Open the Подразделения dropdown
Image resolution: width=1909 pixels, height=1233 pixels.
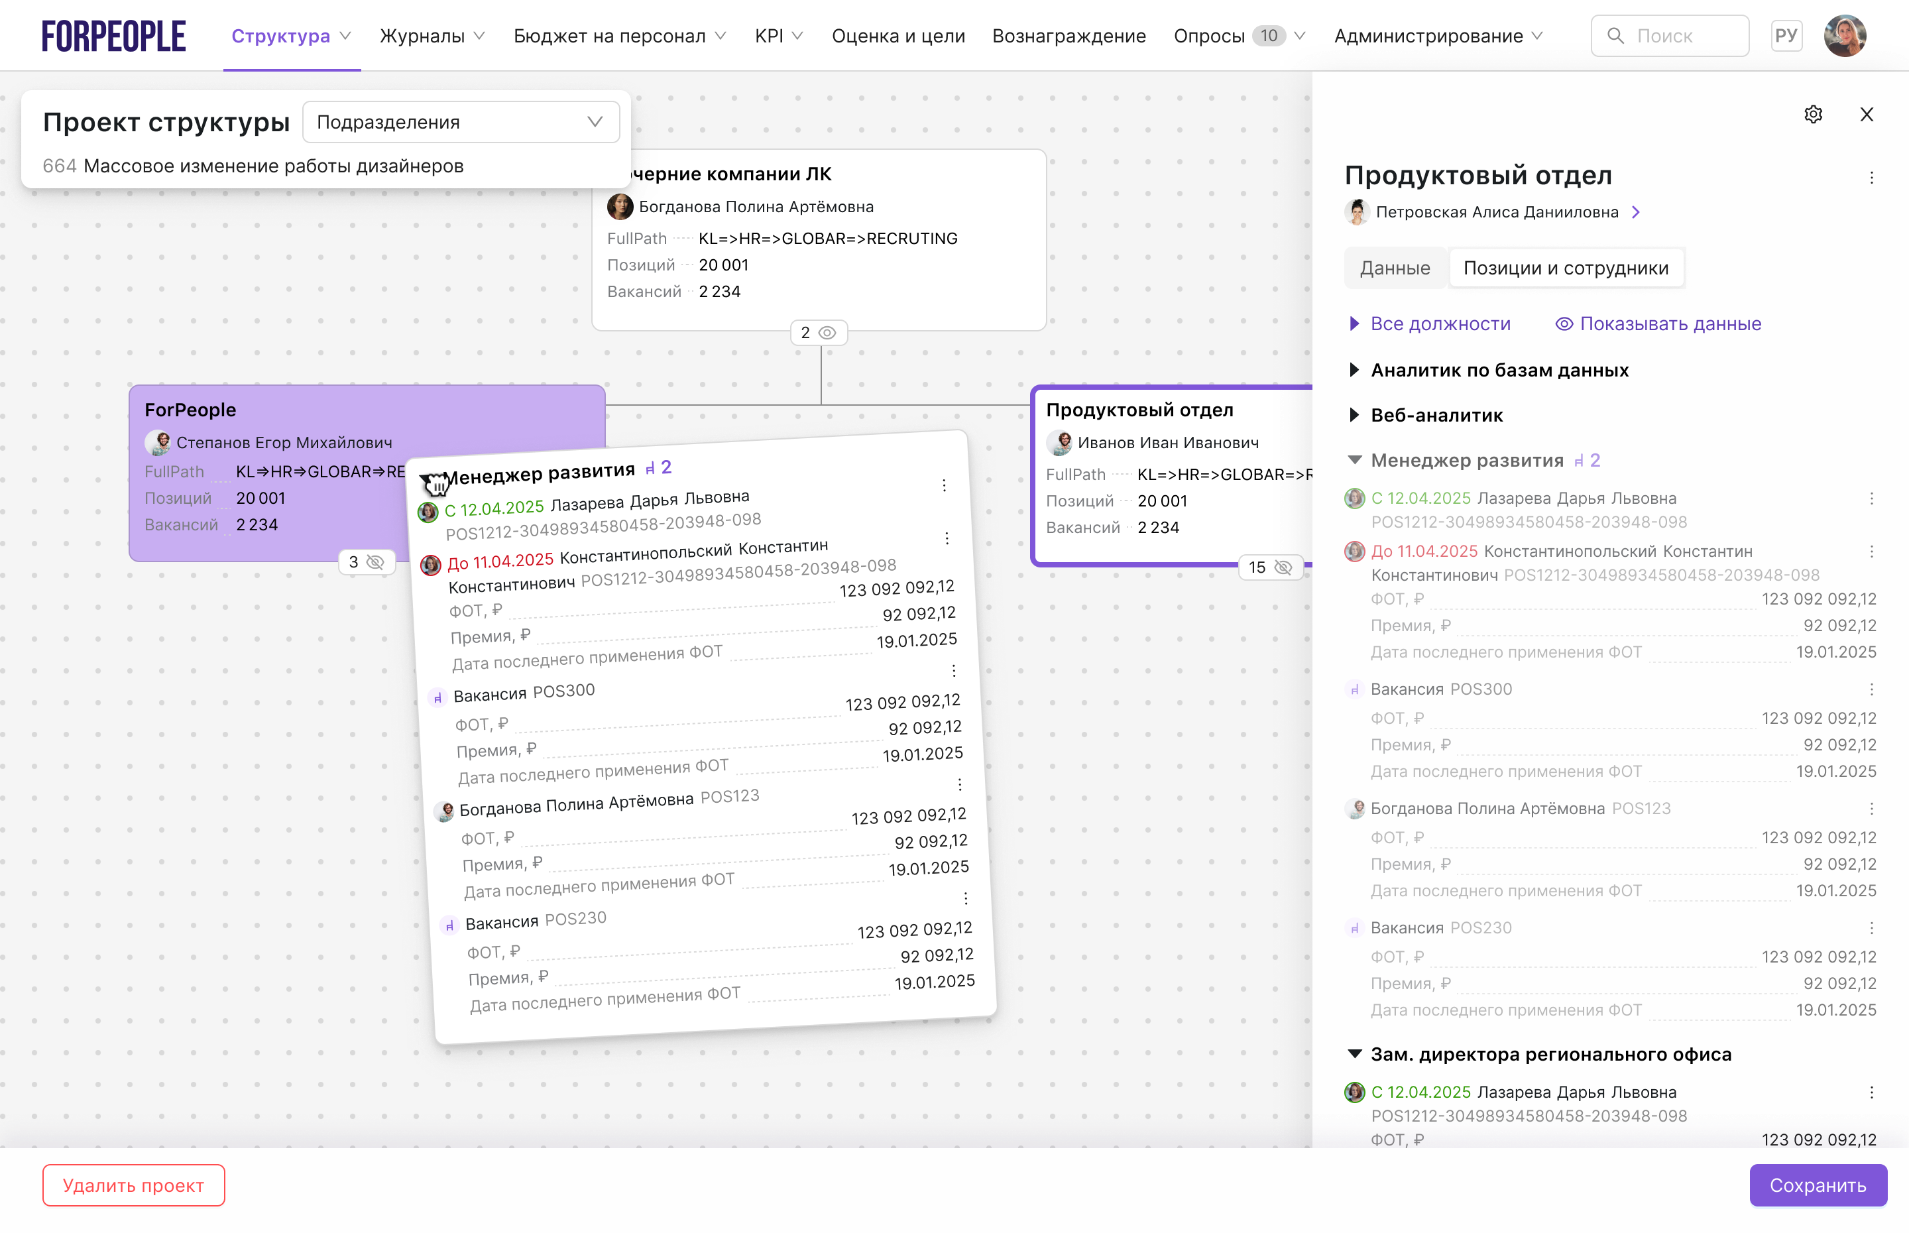click(x=461, y=123)
